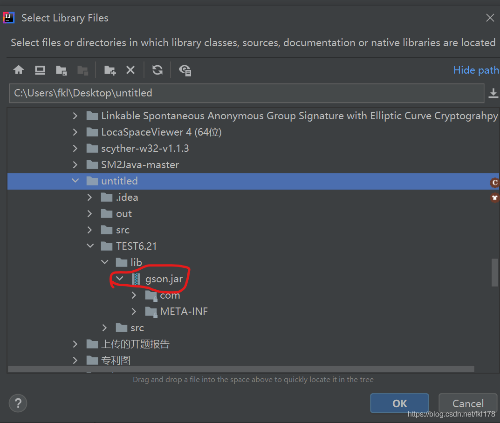This screenshot has height=423, width=500.
Task: Click folder icon of SM2Java-master
Action: pos(92,165)
